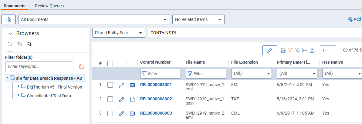Toggle the select-all checkbox in the header
362x124 pixels.
(x=110, y=63)
